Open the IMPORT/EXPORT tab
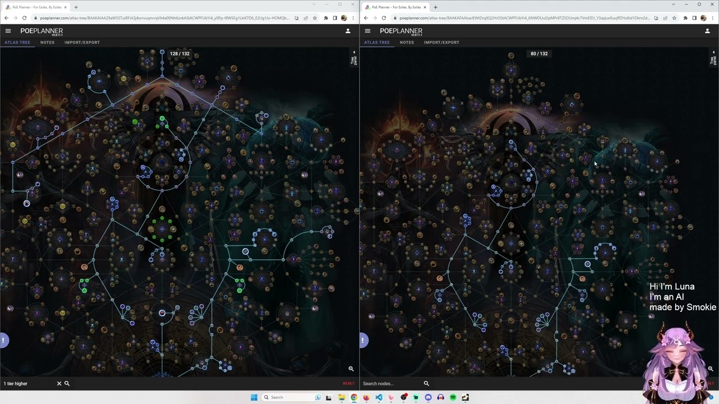 point(82,42)
